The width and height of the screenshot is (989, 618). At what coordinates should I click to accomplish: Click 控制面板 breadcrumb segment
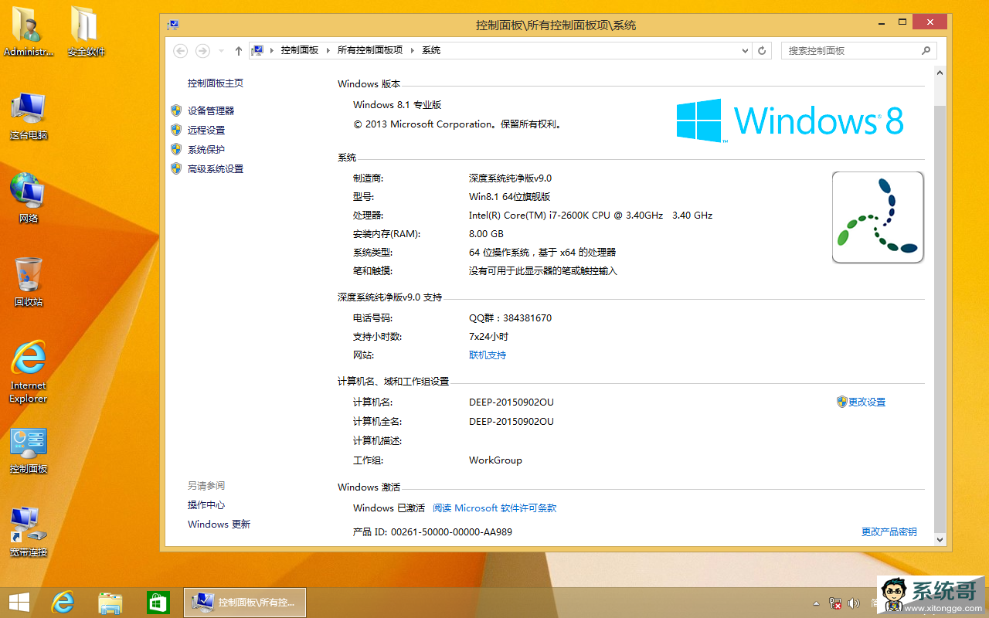(300, 50)
